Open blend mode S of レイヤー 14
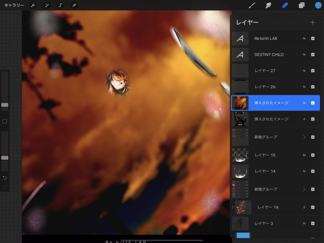 coord(304,207)
